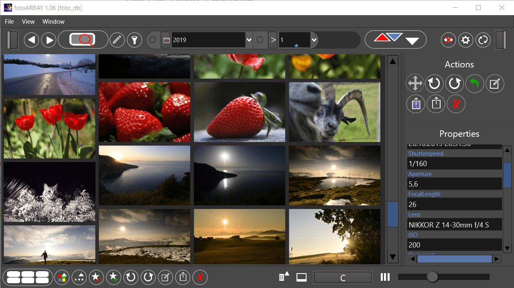Viewport: 514px width, 288px height.
Task: Click the export arrow icon in bottom toolbar
Action: click(183, 277)
